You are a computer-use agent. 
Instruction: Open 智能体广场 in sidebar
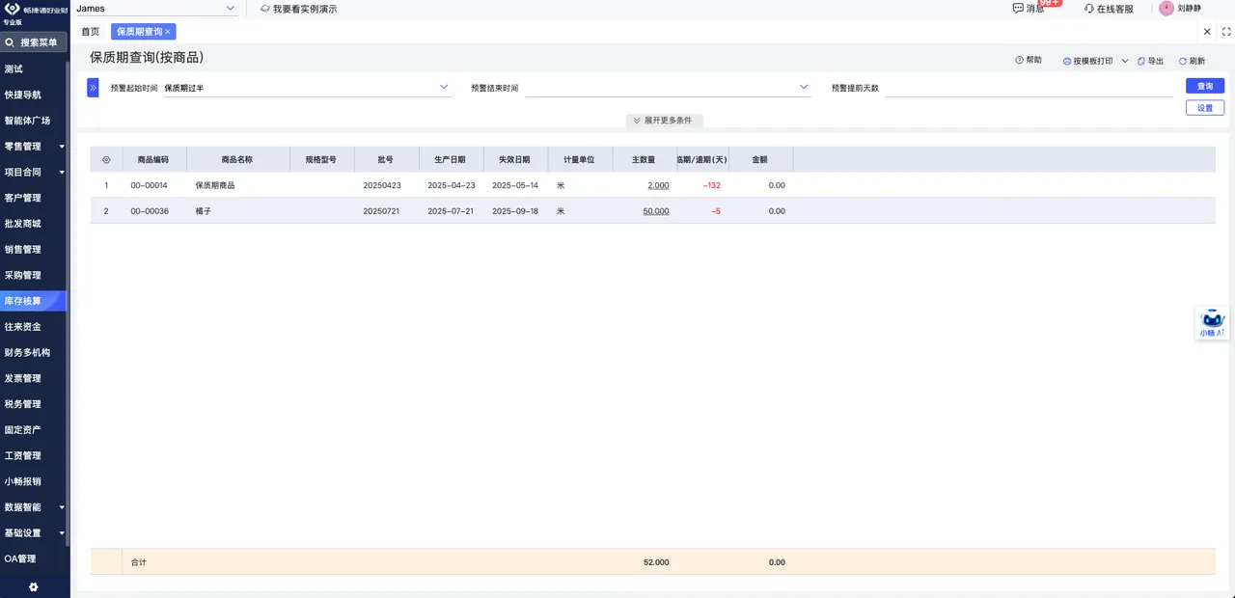pos(27,121)
